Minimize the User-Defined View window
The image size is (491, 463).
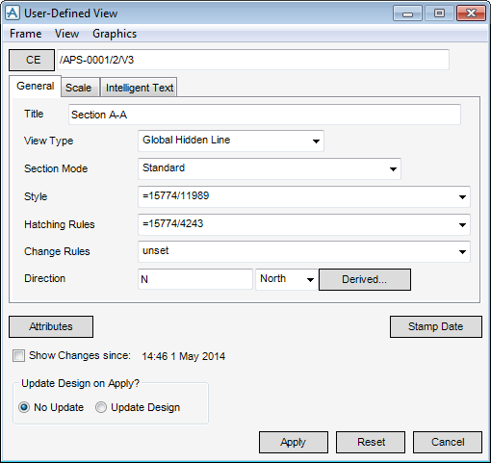point(407,13)
